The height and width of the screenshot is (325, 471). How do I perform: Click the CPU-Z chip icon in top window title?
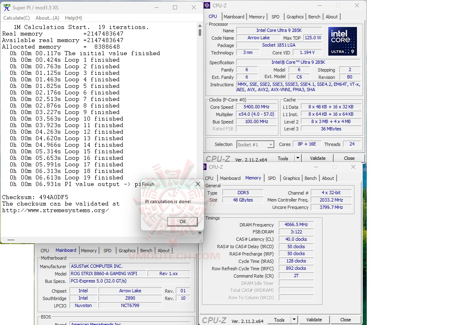(x=207, y=5)
